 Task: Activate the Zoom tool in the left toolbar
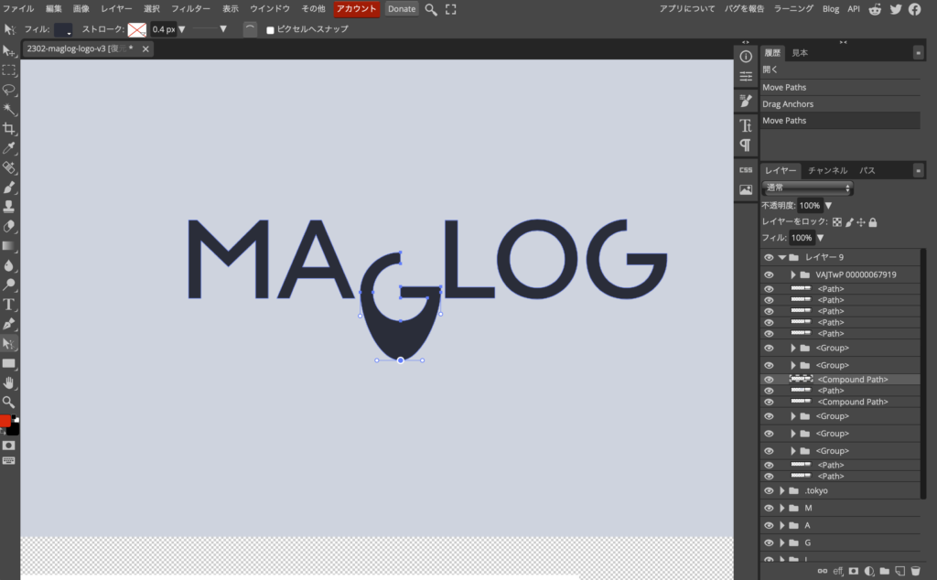[x=9, y=402]
